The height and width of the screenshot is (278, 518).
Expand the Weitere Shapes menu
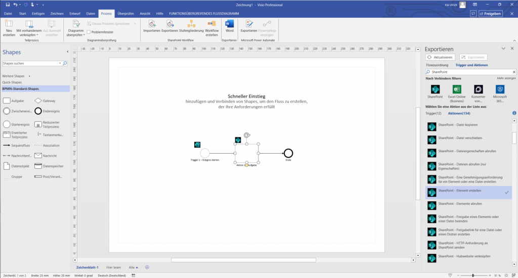click(16, 76)
